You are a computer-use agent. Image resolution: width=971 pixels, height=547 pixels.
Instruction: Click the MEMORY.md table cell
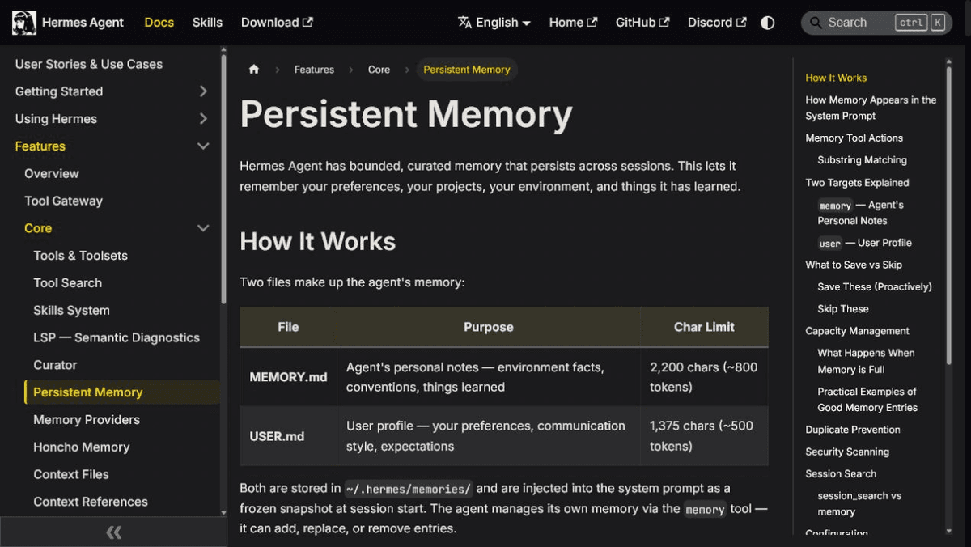[x=288, y=377]
